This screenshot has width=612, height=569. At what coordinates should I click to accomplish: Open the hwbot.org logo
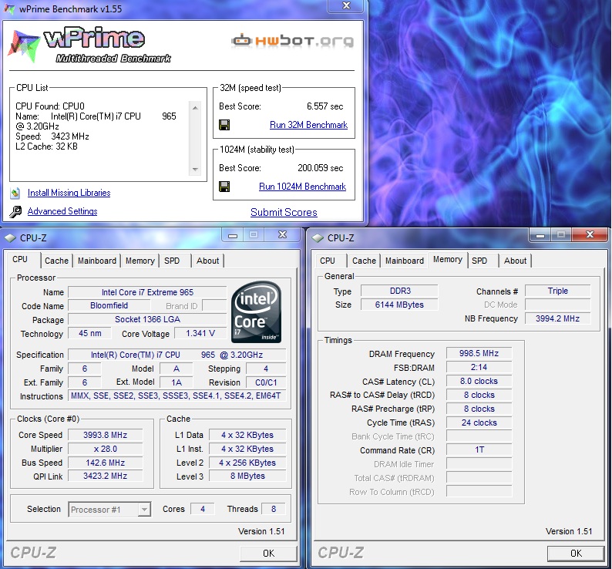[293, 41]
